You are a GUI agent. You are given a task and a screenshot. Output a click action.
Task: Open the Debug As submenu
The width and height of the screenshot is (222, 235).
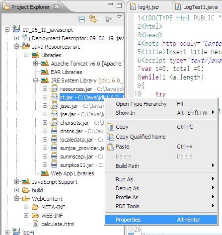(161, 188)
